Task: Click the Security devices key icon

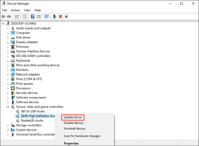Action: 13,93
